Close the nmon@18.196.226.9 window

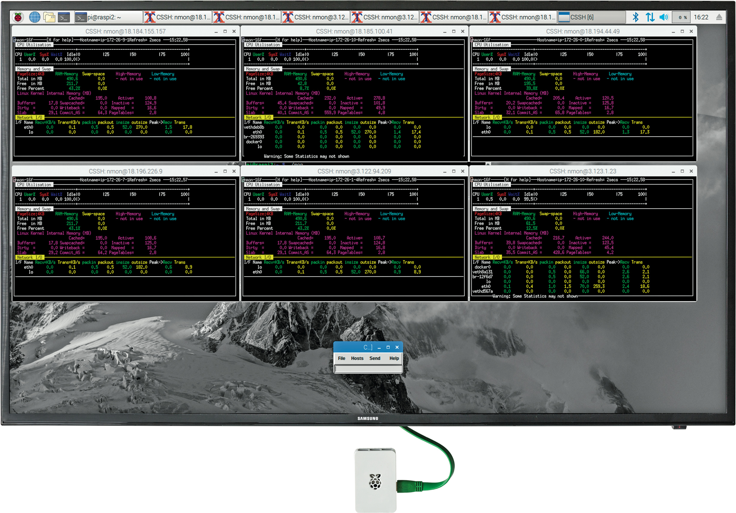(x=234, y=171)
